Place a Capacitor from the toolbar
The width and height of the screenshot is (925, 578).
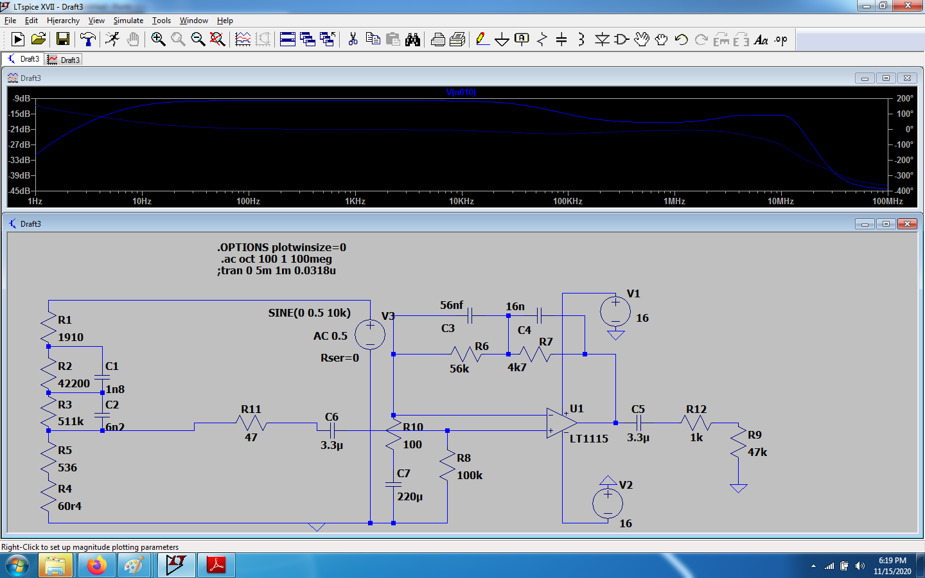[561, 40]
